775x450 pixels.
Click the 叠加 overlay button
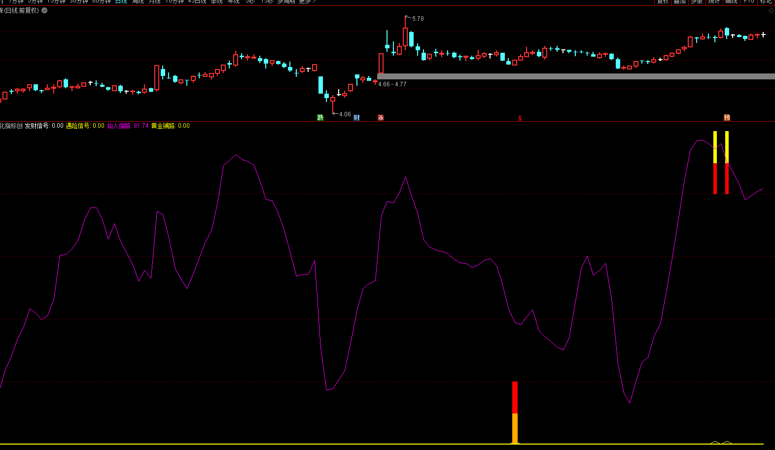click(680, 1)
